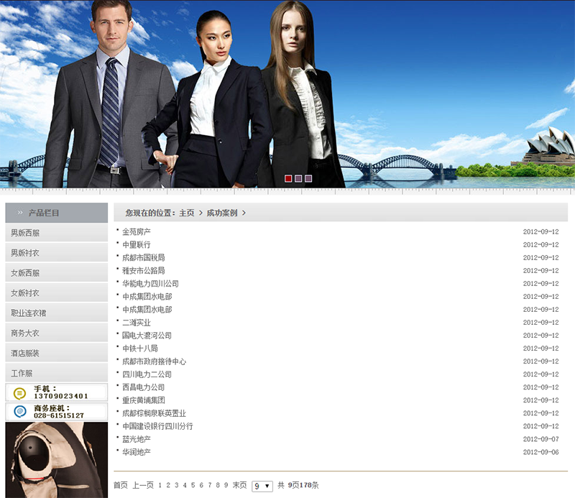The height and width of the screenshot is (498, 575).
Task: Go to 首页 first page link
Action: tap(121, 485)
